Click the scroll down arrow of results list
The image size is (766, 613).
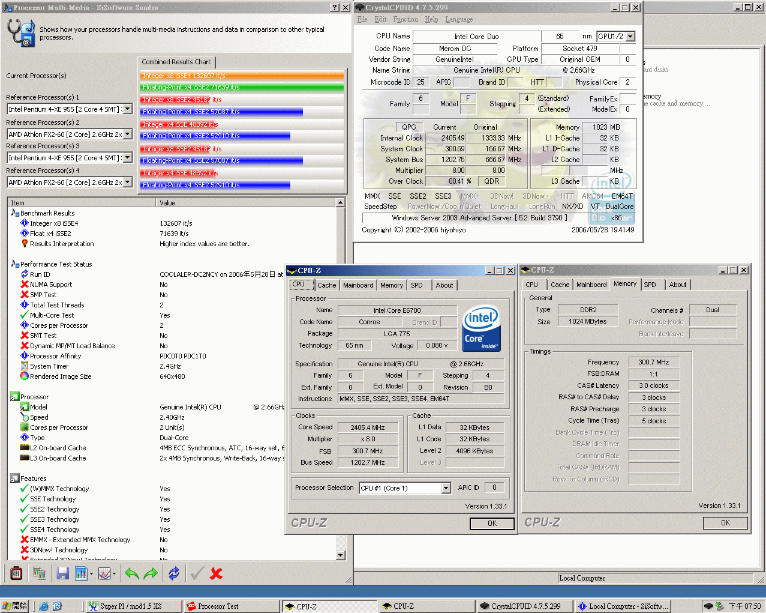tap(341, 555)
